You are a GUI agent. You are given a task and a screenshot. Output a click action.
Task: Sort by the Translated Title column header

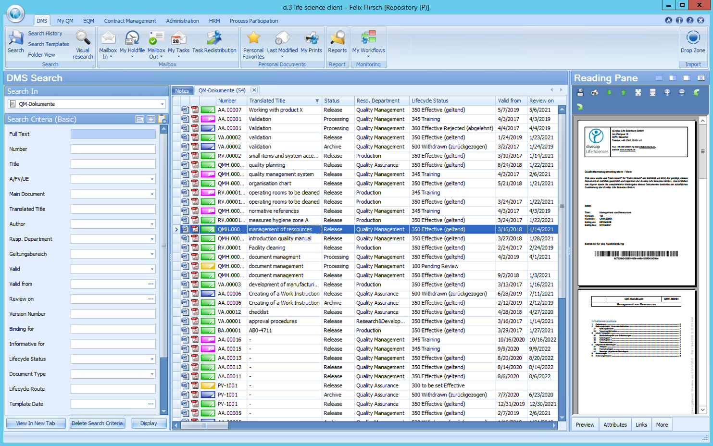pos(284,100)
